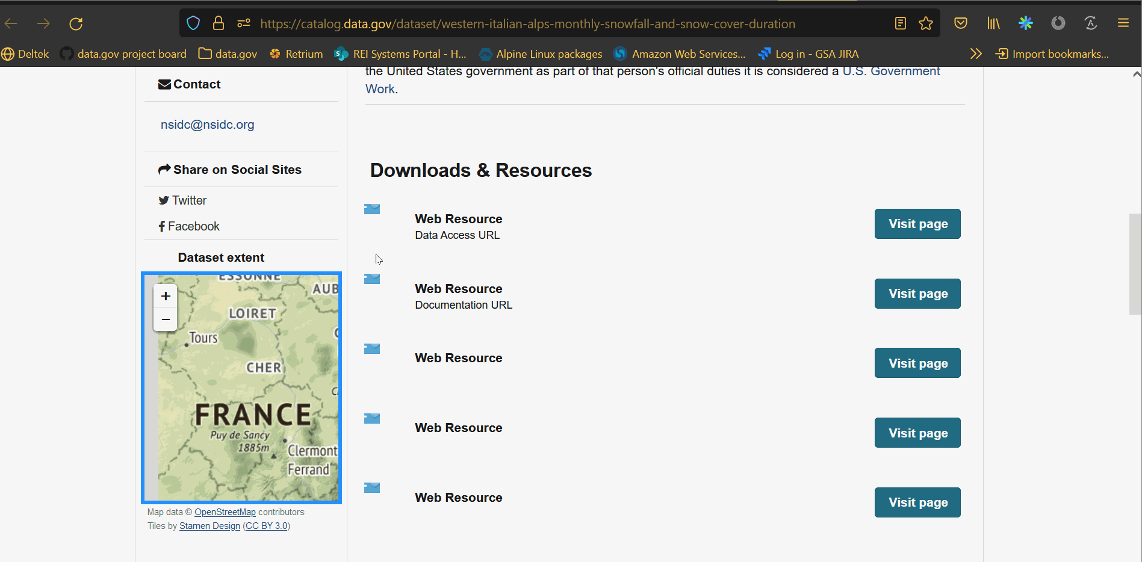
Task: Open the site permissions icon in address bar
Action: click(x=244, y=23)
